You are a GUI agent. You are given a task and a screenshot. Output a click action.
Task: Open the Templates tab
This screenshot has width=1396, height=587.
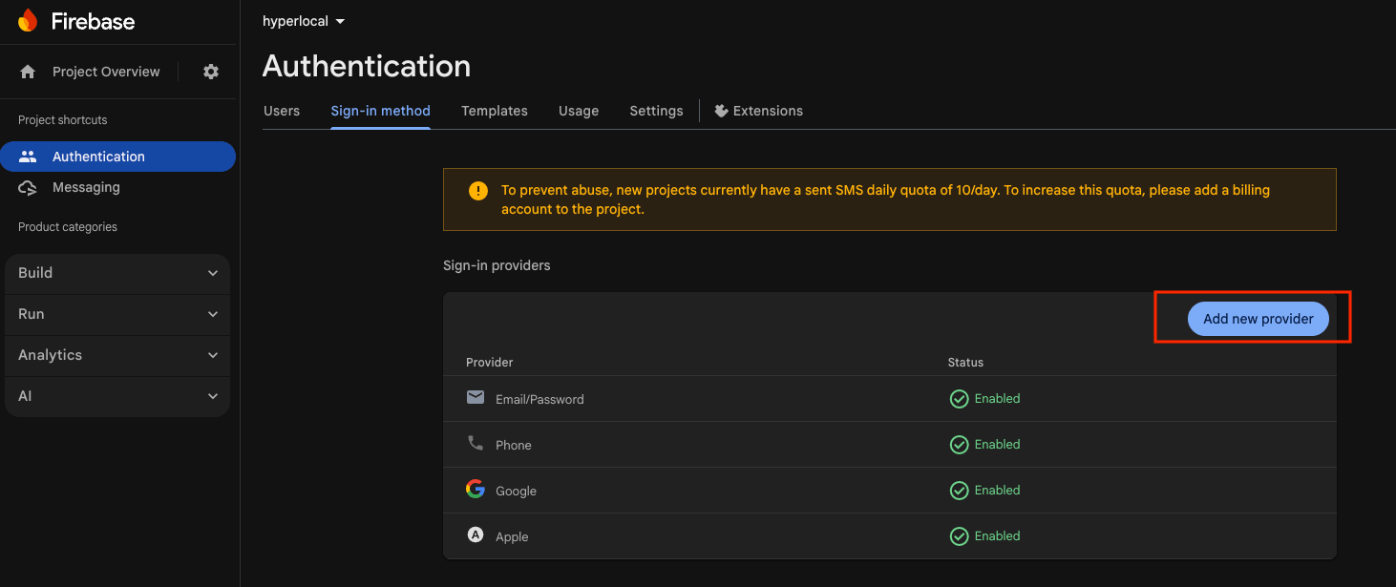click(x=495, y=111)
